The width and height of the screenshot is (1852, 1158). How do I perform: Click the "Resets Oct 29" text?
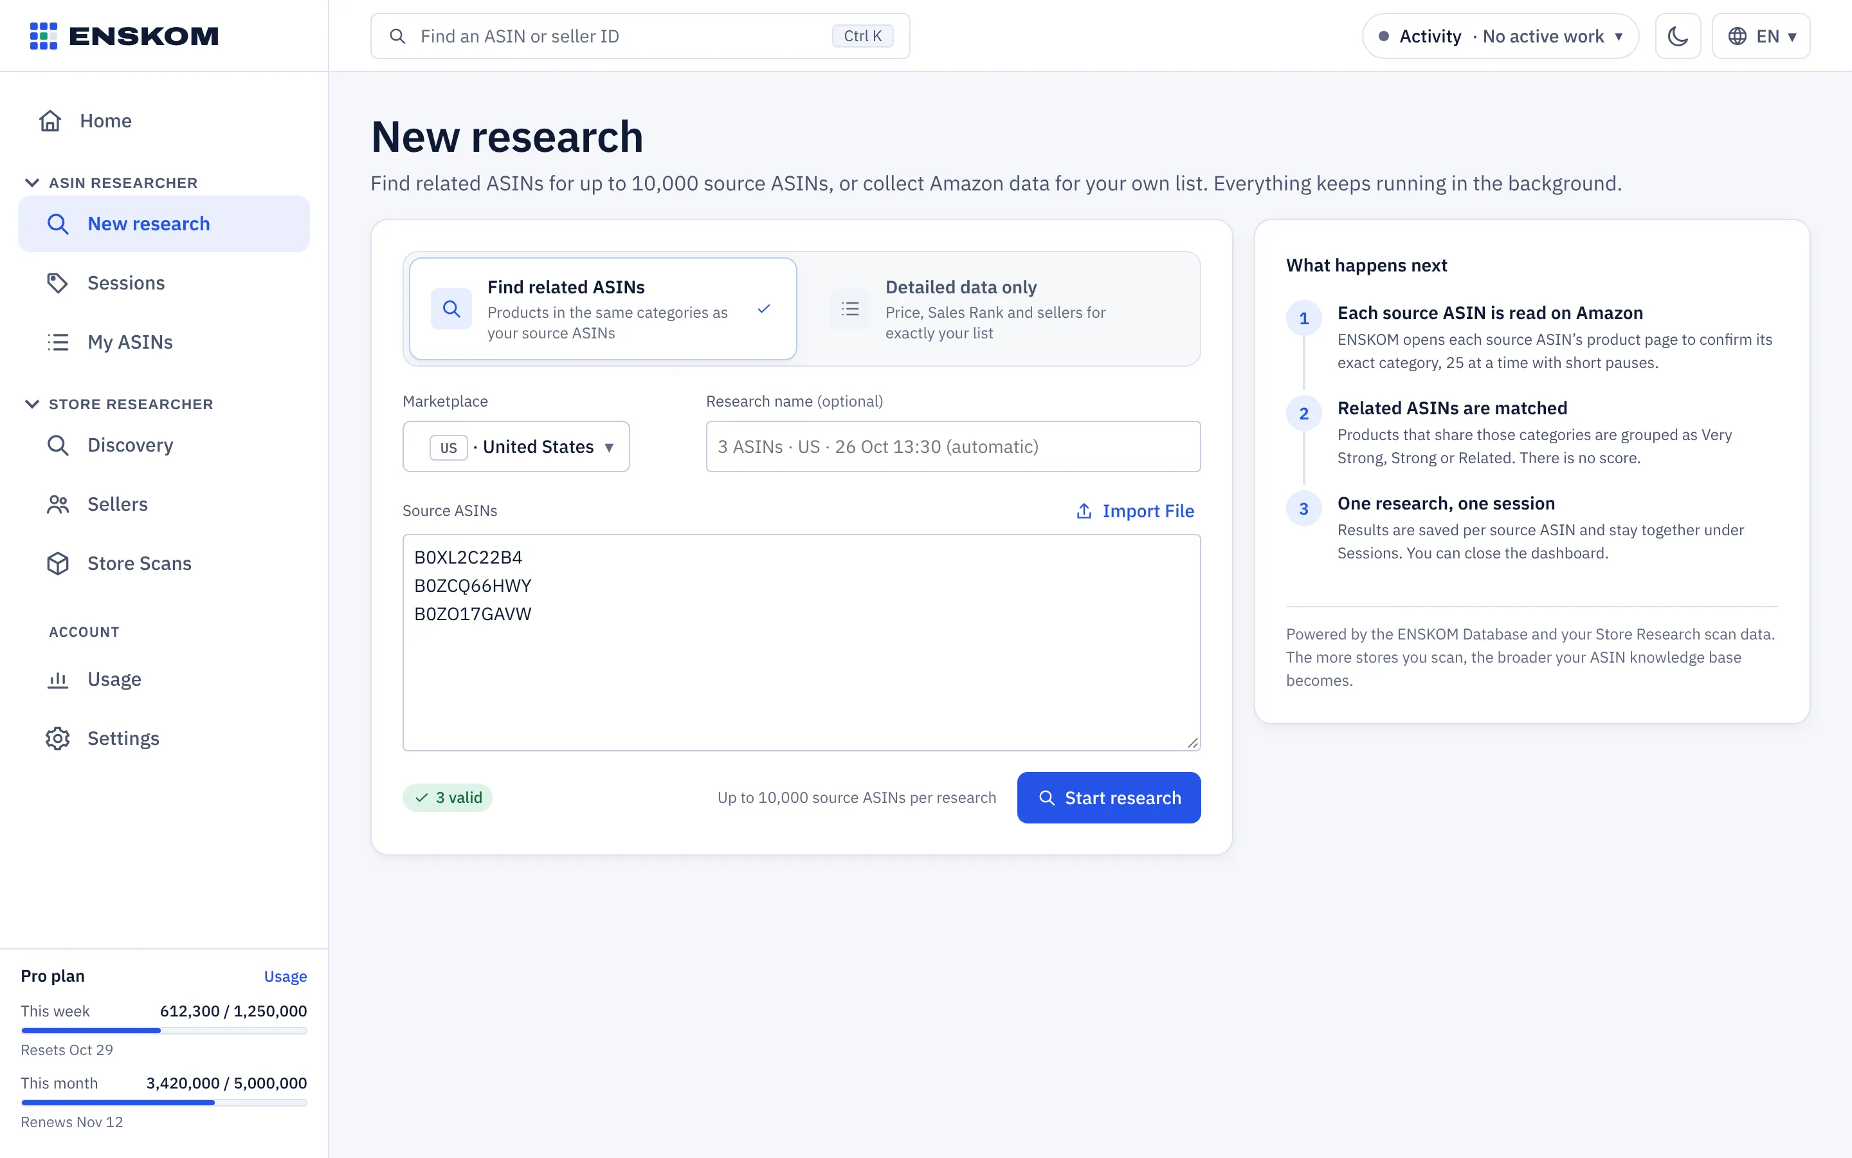[67, 1050]
